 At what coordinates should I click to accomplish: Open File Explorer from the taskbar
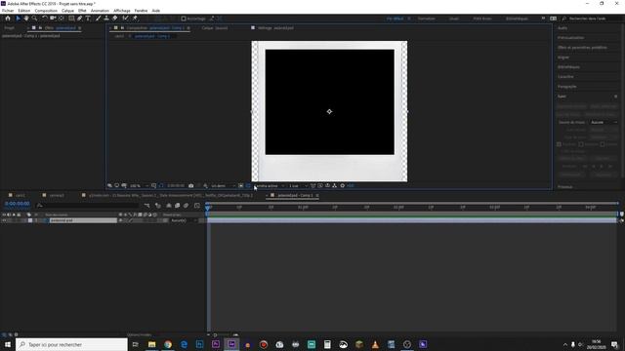(x=152, y=344)
